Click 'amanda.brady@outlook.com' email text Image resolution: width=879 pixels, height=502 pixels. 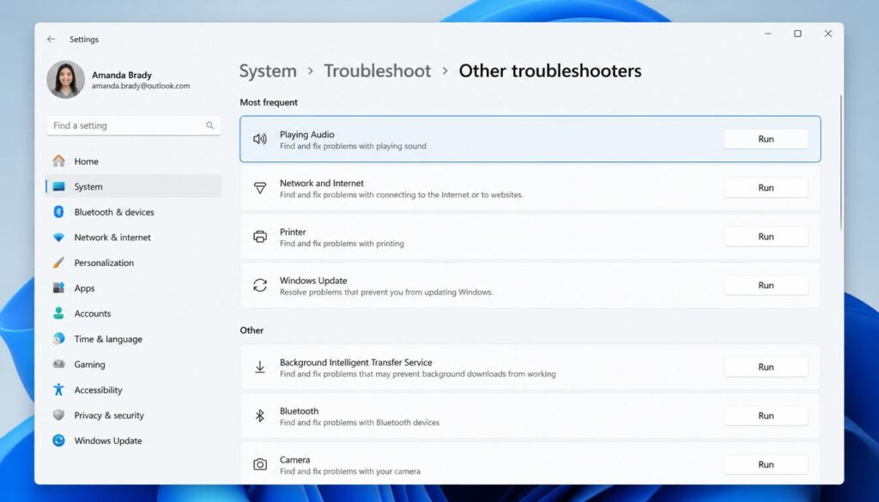coord(141,87)
